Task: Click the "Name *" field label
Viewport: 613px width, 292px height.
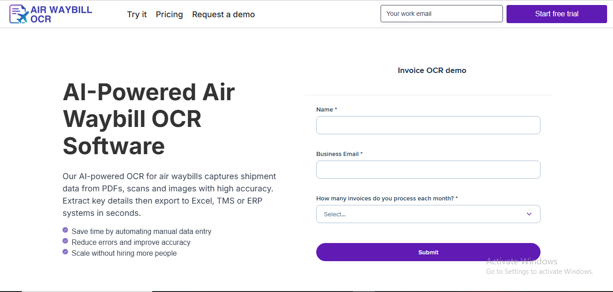Action: [x=326, y=110]
